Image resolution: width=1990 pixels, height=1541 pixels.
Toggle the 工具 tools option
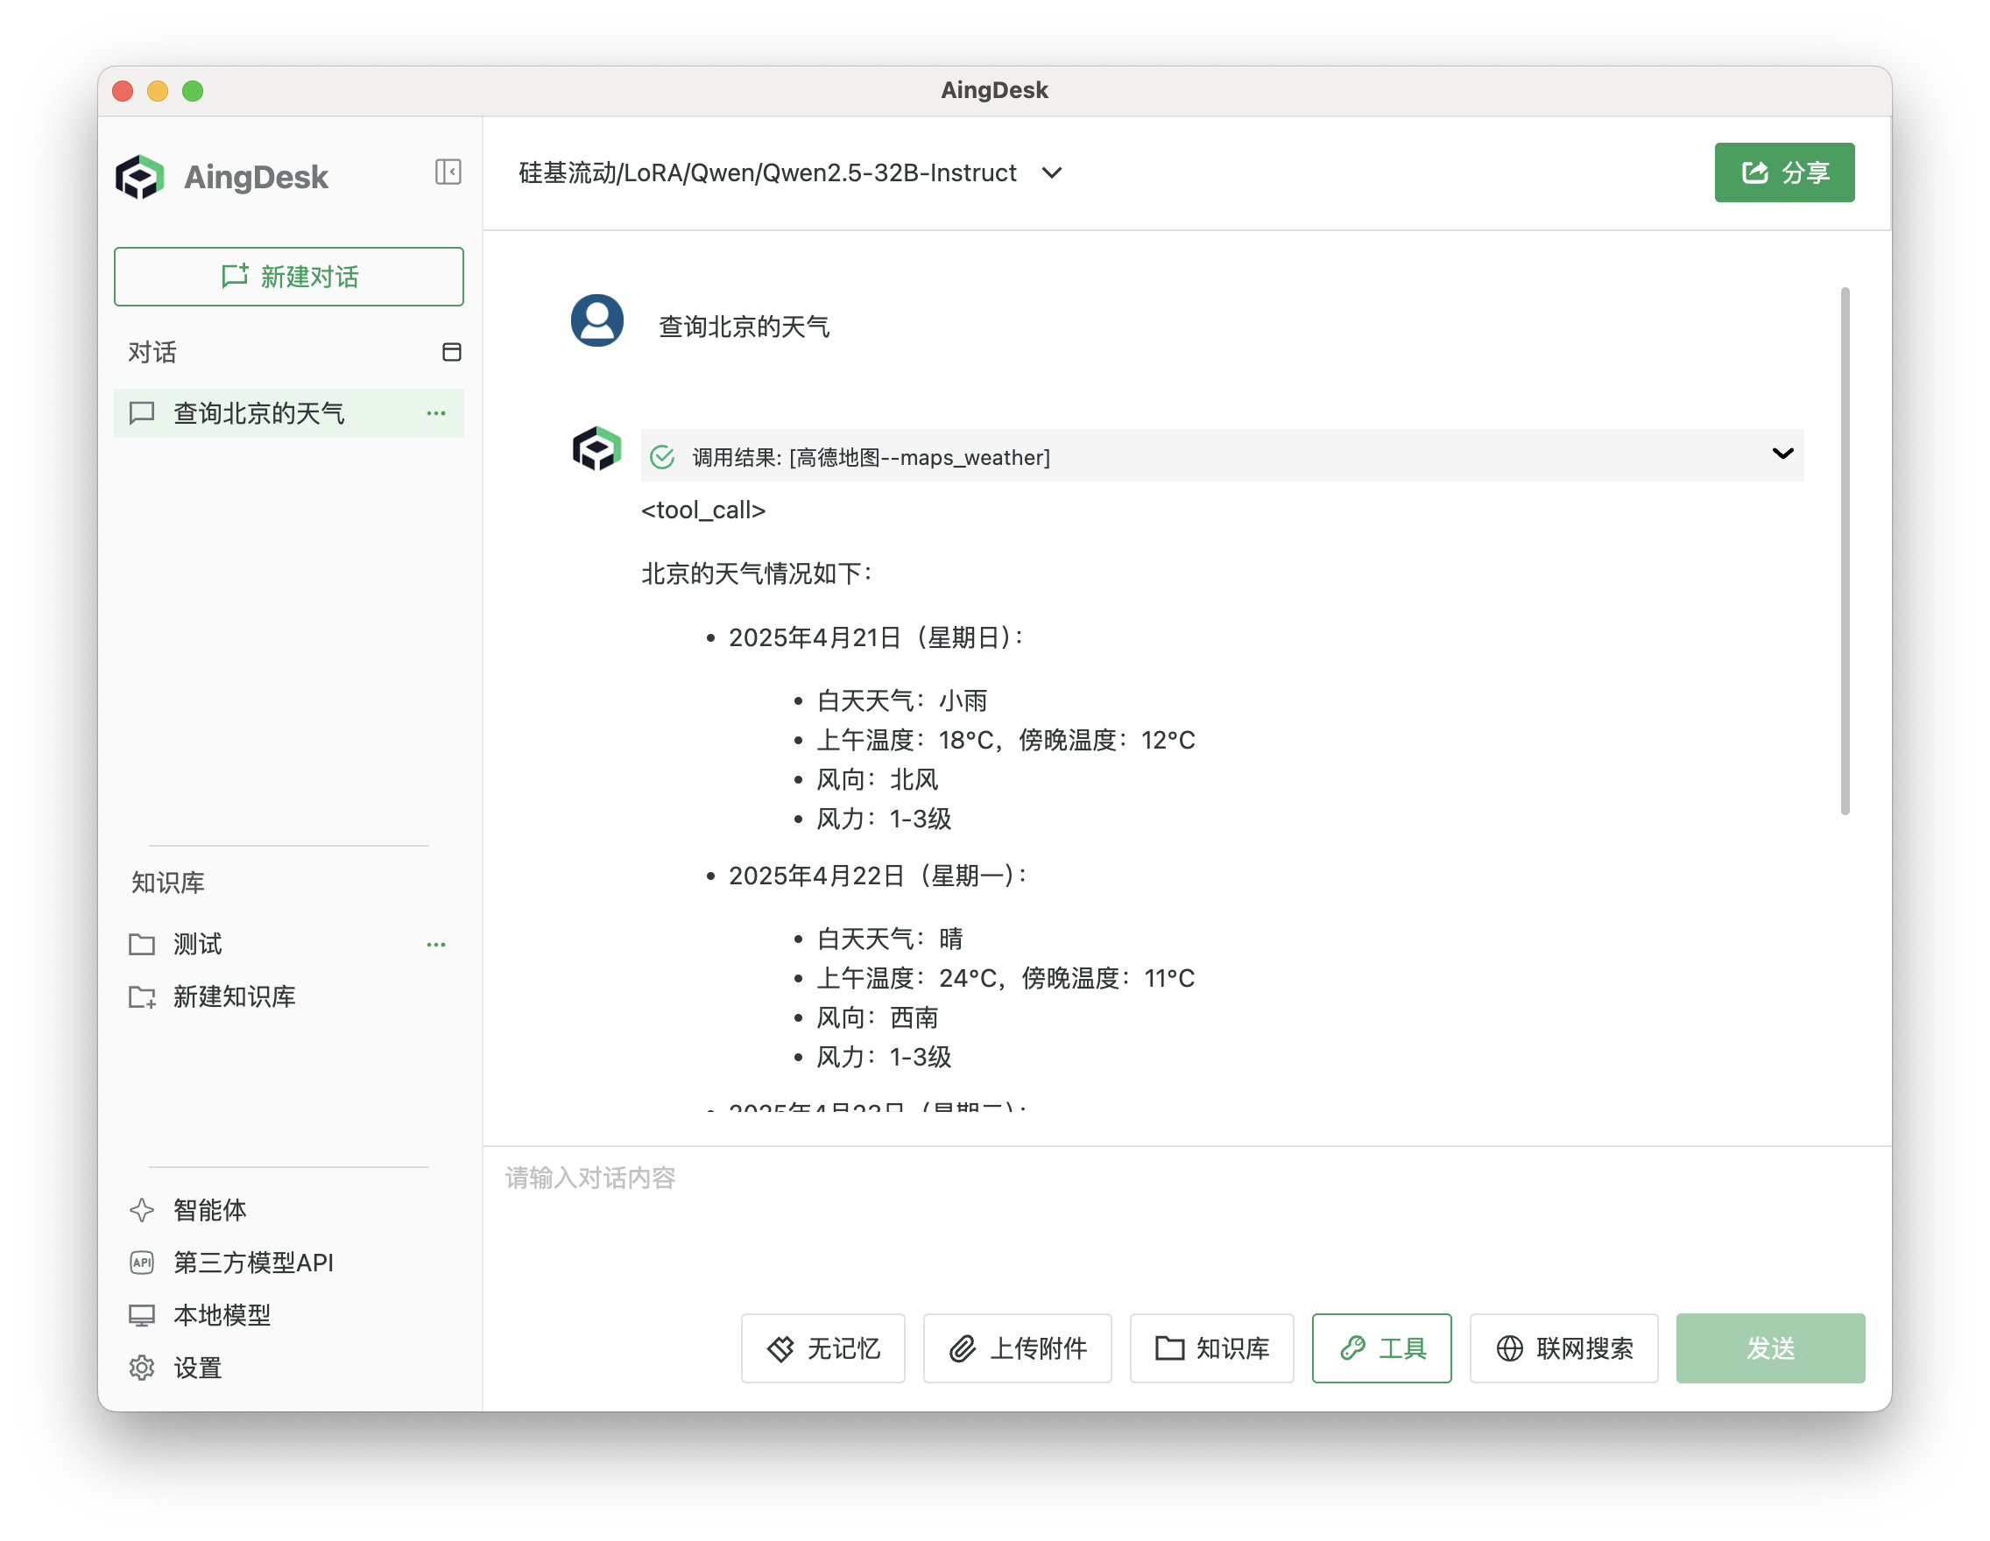click(x=1381, y=1347)
